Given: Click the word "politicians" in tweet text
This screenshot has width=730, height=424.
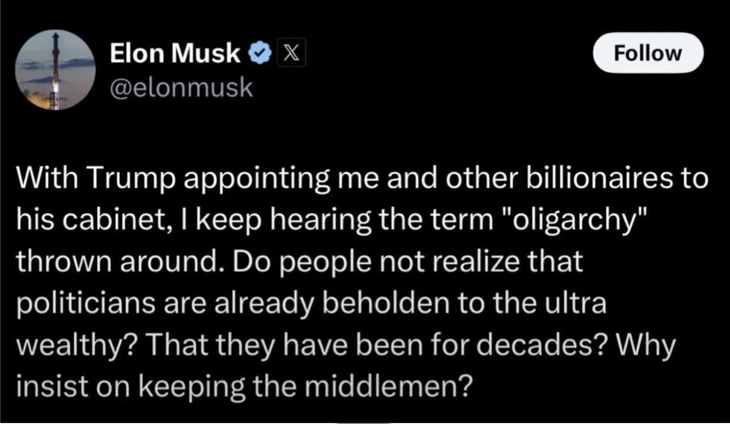Looking at the screenshot, I should [86, 303].
